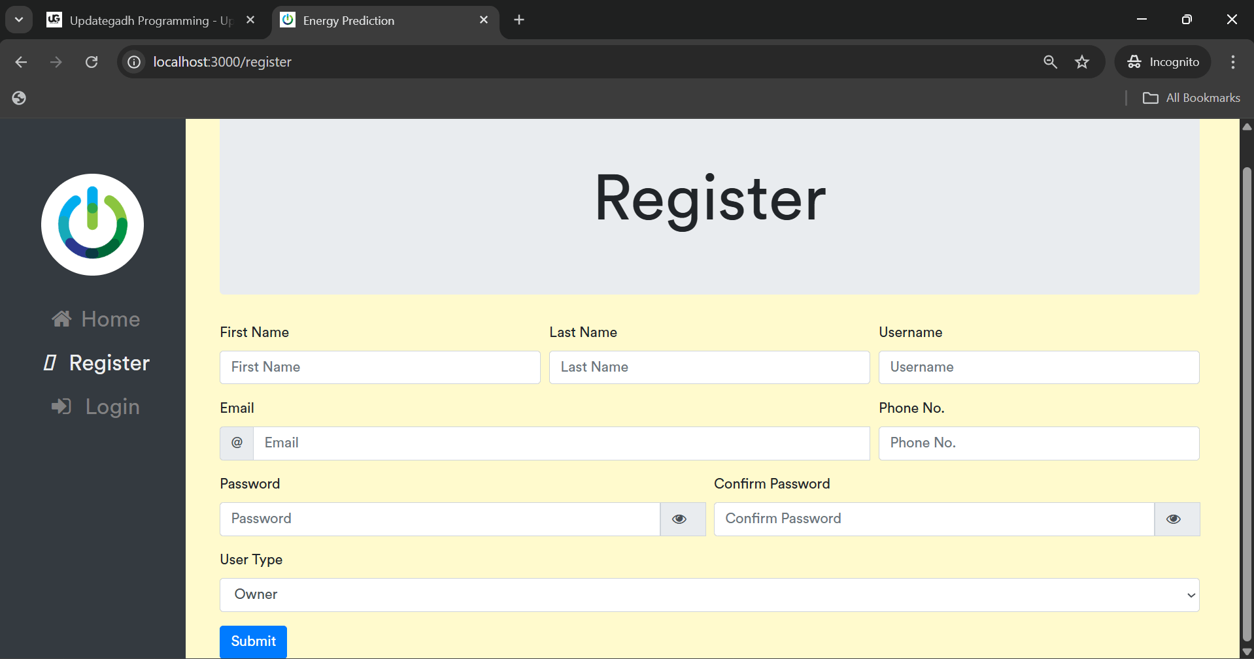The height and width of the screenshot is (659, 1254).
Task: Open the tab search dropdown arrow
Action: click(19, 20)
